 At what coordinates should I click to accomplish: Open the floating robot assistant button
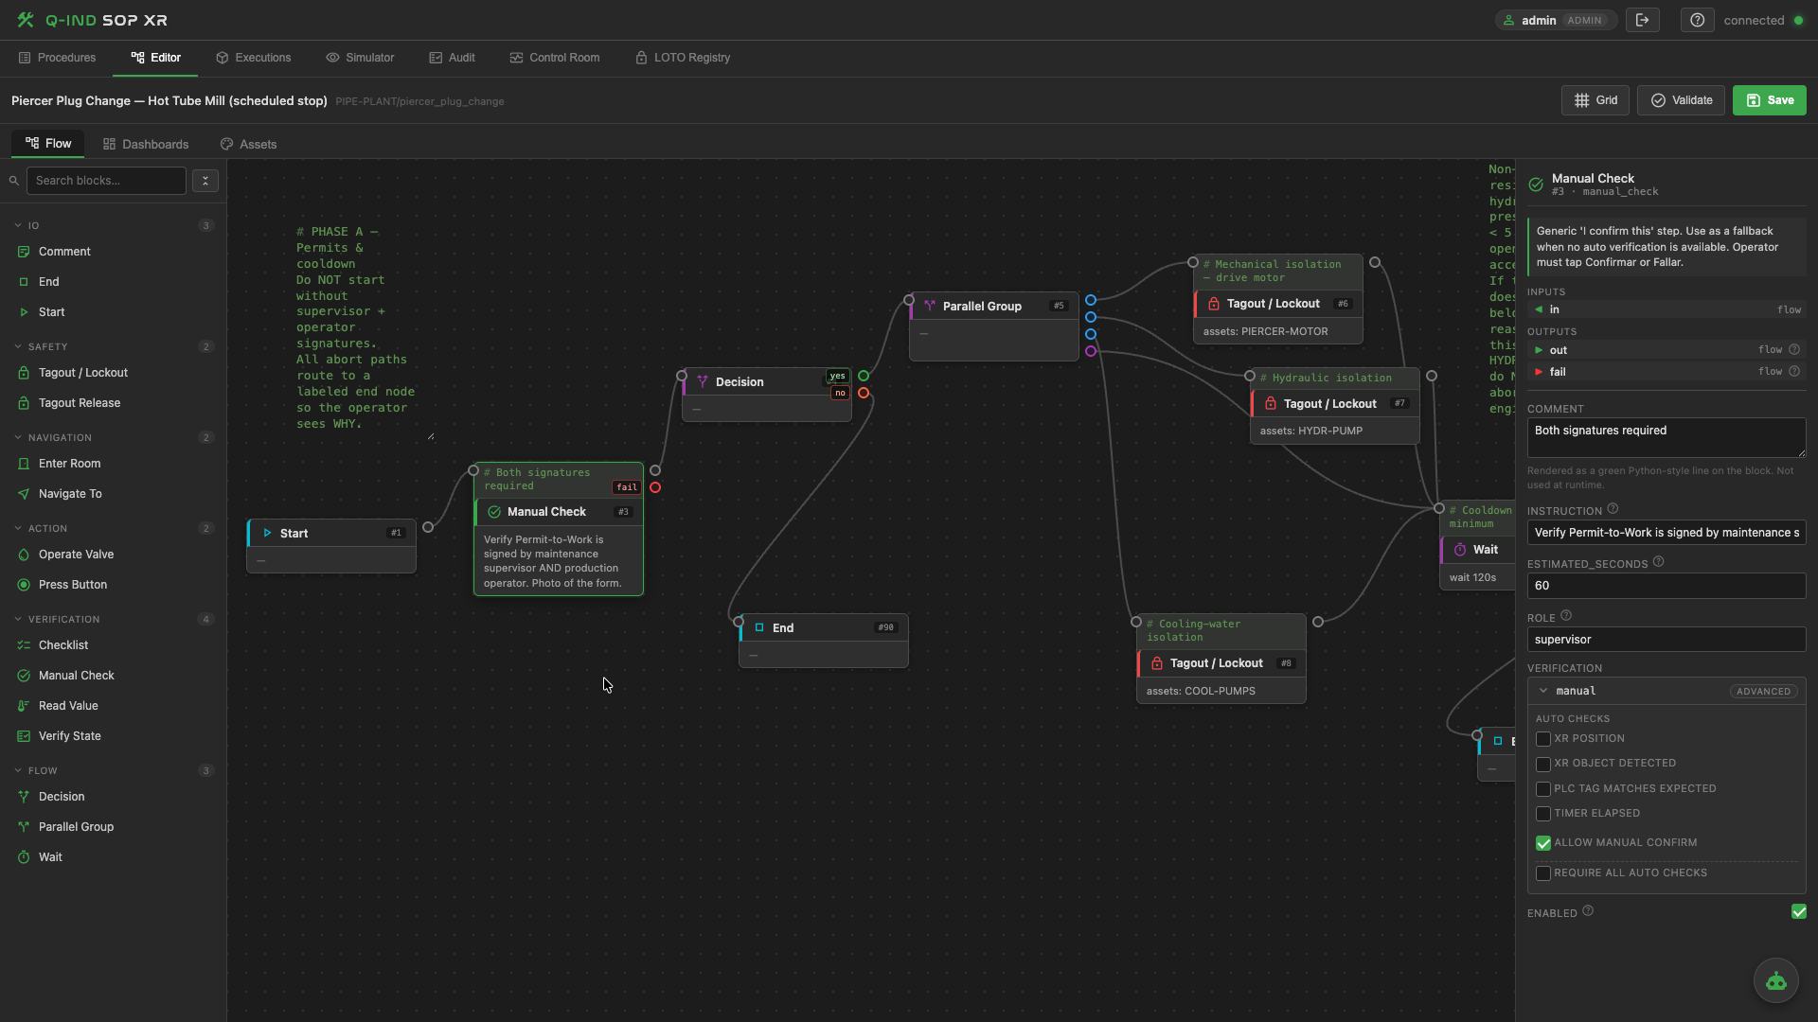(x=1776, y=981)
